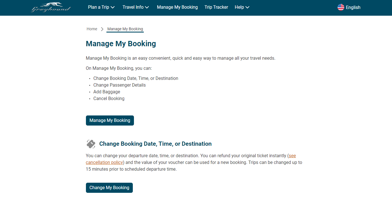Click the dark Manage My Booking button

[110, 120]
